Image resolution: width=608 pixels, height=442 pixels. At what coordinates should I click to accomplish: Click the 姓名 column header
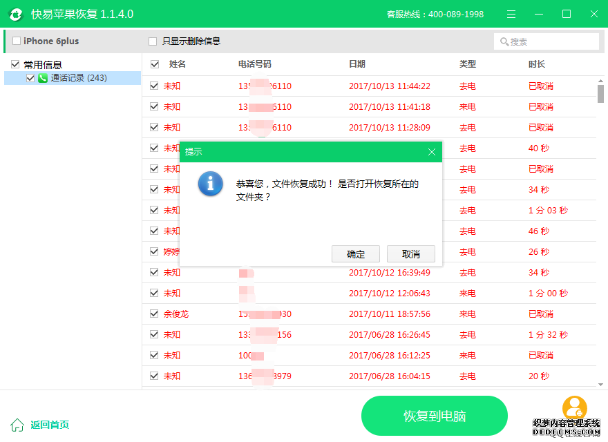click(177, 64)
